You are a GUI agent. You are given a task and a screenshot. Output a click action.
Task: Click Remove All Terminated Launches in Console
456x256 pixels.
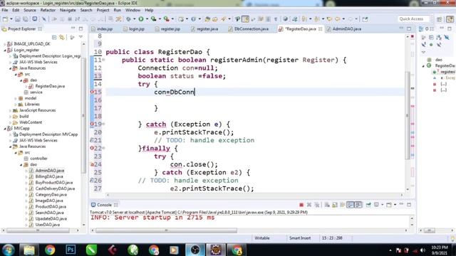316,205
